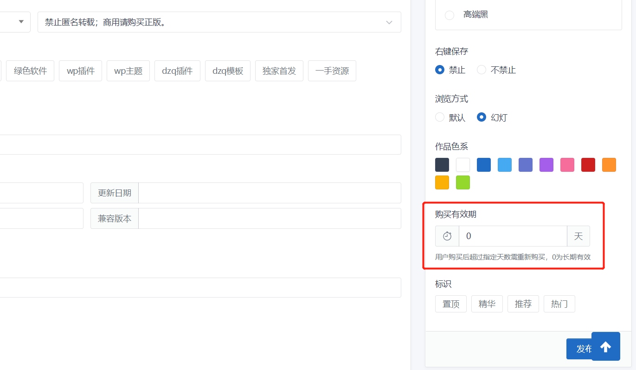Focus the 更新日期 input field
The width and height of the screenshot is (636, 370).
click(x=270, y=193)
